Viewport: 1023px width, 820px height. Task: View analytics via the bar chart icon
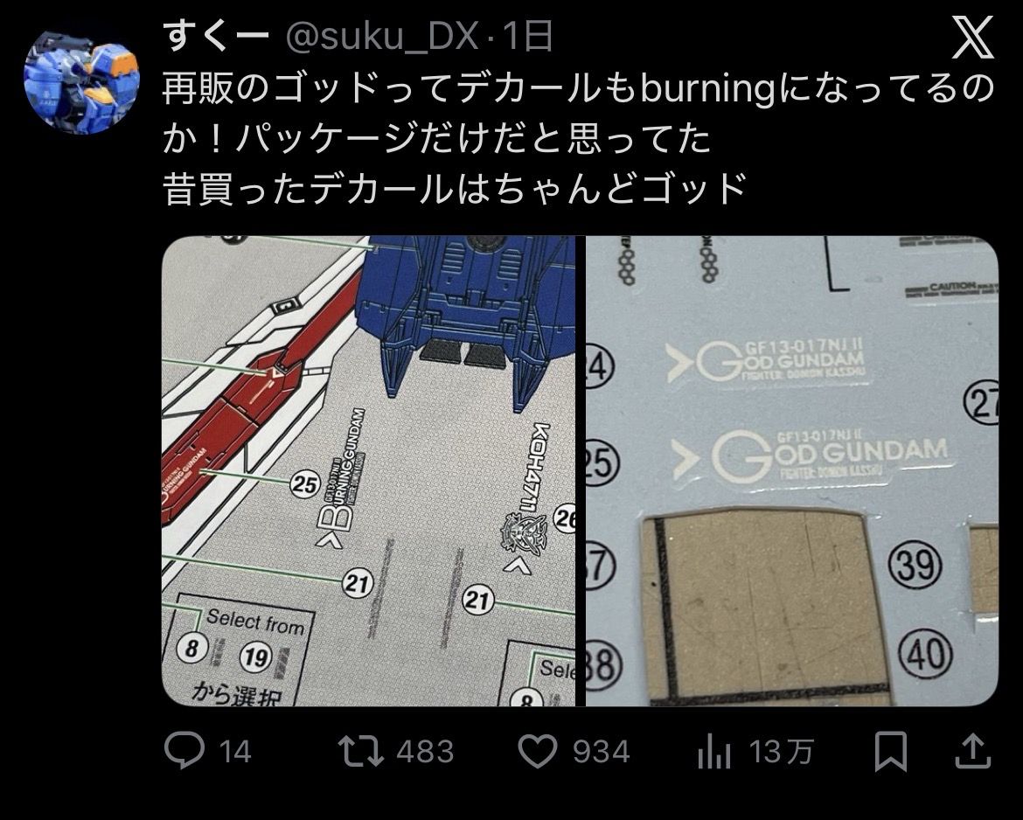tap(713, 752)
